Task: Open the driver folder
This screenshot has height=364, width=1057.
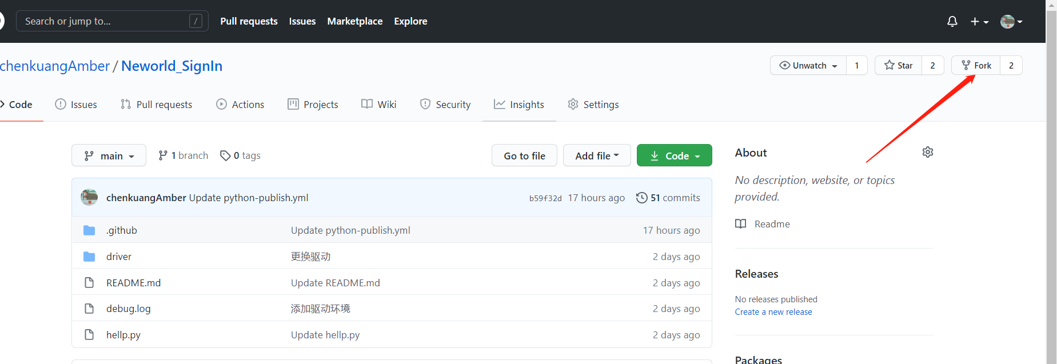Action: pos(119,257)
